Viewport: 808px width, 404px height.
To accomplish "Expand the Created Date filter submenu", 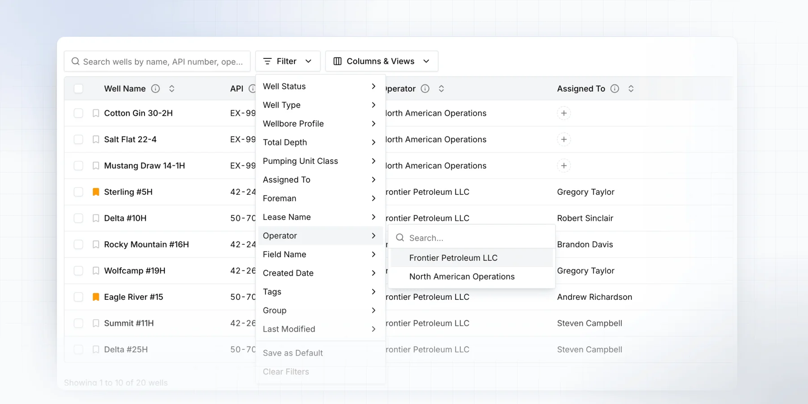I will (320, 273).
